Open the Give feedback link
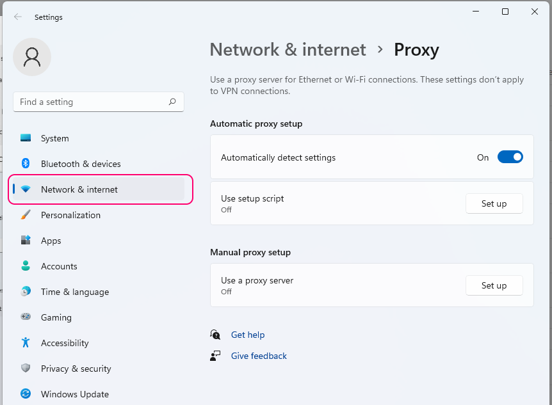This screenshot has width=552, height=405. 259,356
